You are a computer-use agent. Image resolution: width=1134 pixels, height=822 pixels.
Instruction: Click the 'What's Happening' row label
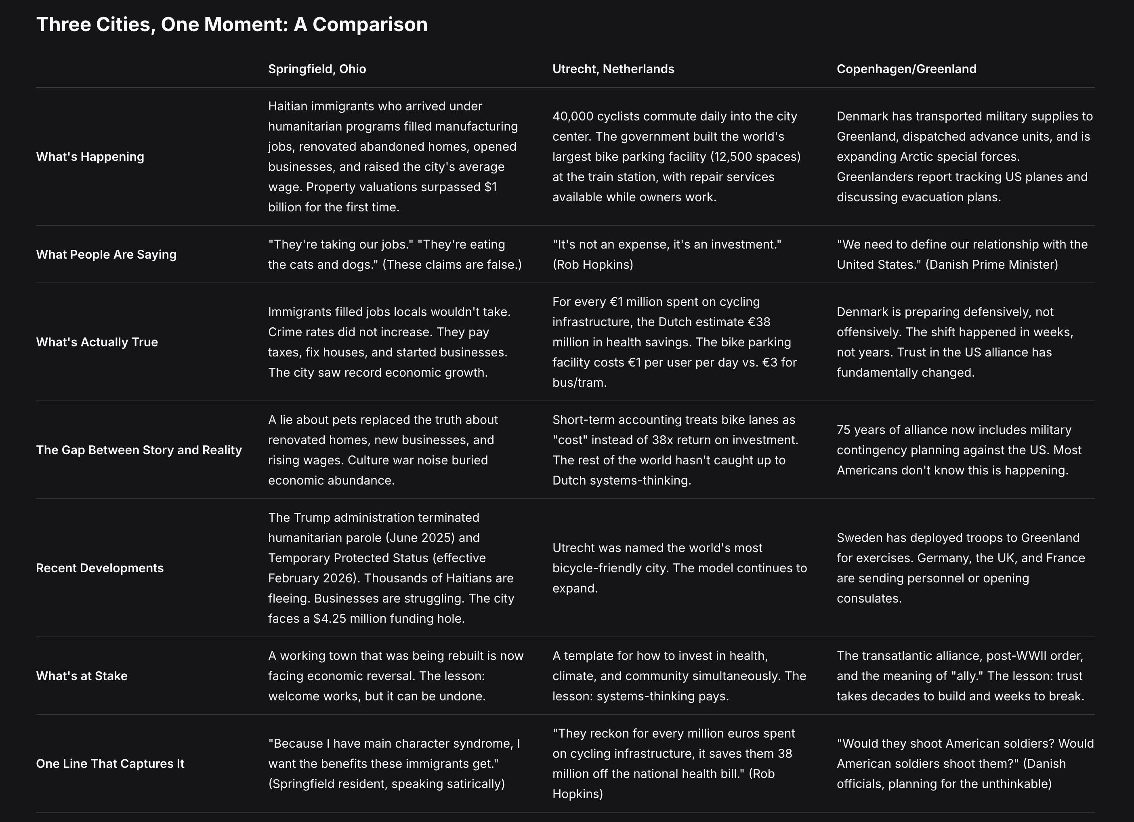point(90,156)
